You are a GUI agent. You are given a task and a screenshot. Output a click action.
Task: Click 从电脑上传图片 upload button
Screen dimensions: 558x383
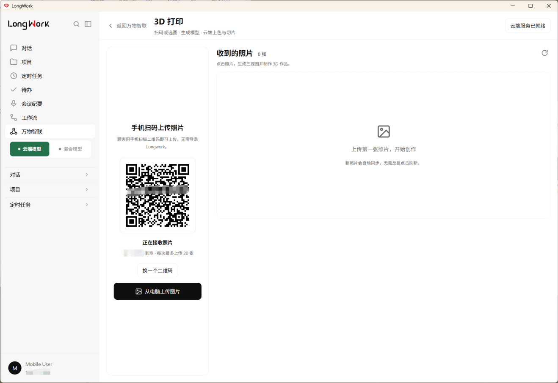pyautogui.click(x=157, y=291)
